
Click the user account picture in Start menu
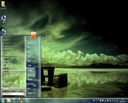click(x=34, y=35)
